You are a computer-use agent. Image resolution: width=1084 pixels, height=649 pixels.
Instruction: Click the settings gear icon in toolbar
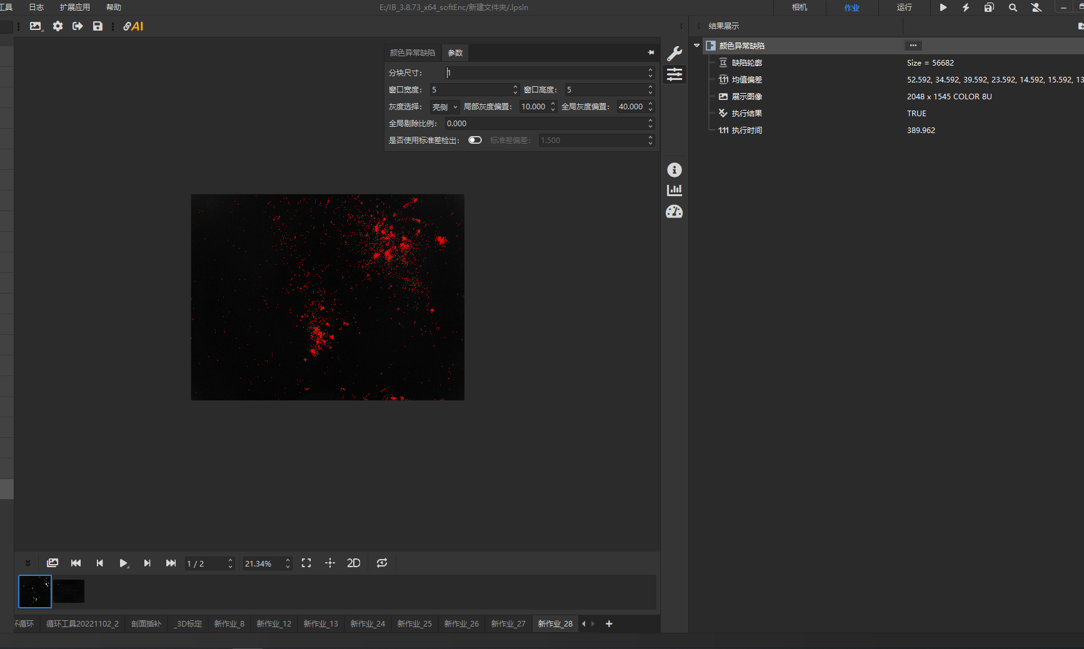[58, 26]
